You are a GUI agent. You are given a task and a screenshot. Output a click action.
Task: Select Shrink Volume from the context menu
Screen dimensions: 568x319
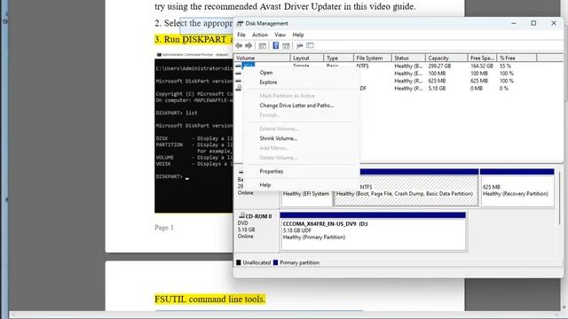coord(302,138)
